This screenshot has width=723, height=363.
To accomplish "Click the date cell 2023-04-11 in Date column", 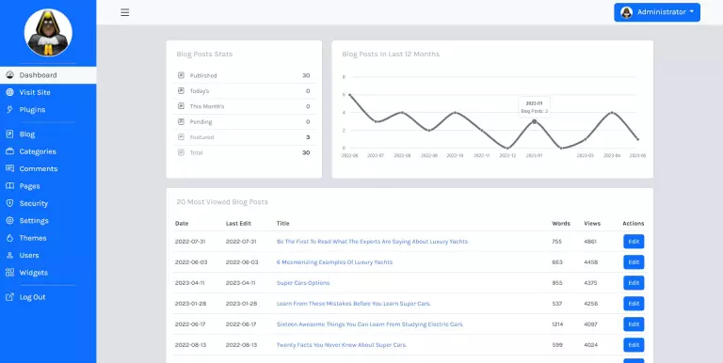I will (x=189, y=283).
